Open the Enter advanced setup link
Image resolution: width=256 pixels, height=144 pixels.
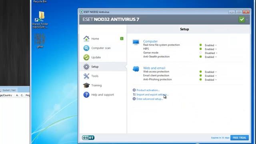(150, 99)
